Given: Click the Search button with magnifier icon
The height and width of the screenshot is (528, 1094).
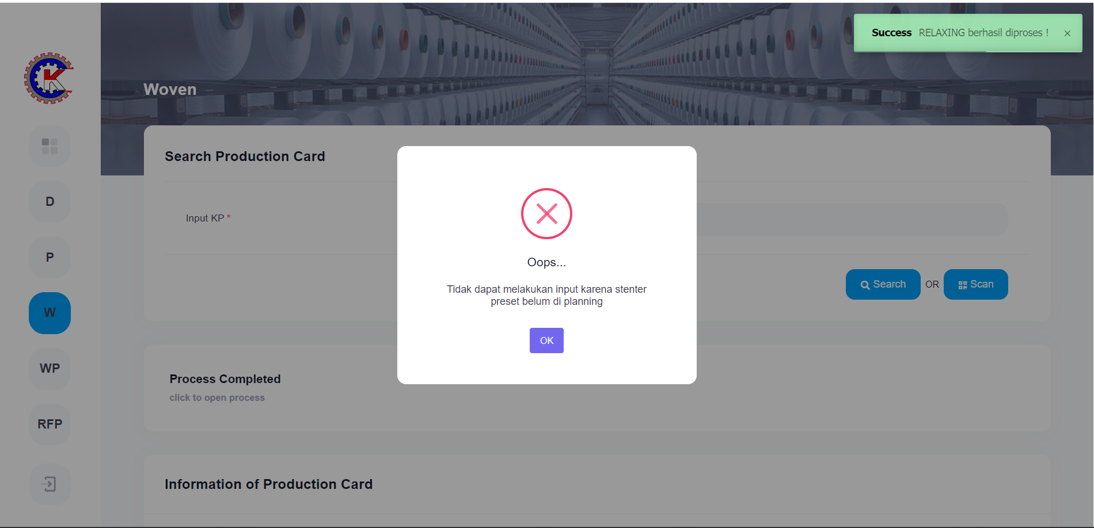Looking at the screenshot, I should [883, 285].
